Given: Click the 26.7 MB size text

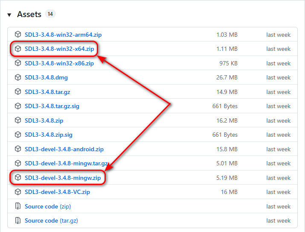Looking at the screenshot, I should click(227, 77).
